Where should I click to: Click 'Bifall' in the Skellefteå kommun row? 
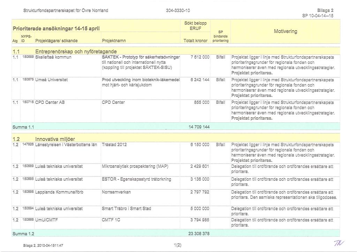click(220, 57)
